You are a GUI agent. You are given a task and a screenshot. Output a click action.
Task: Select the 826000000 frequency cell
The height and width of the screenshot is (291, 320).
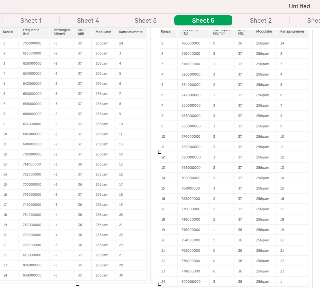[32, 265]
